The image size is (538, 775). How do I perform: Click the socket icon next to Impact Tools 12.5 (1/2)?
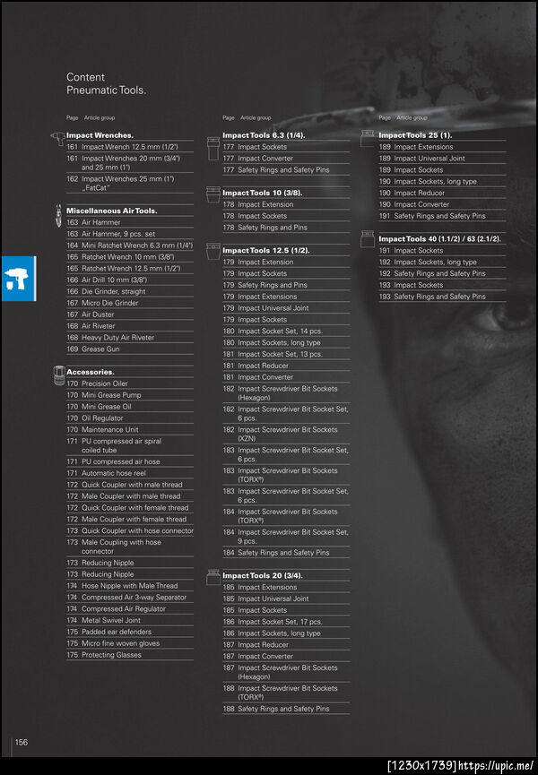coord(213,251)
